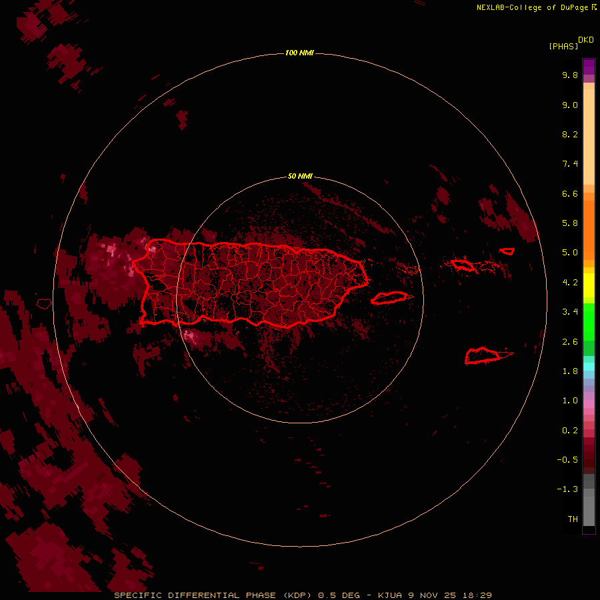Click the 0.2 scale value
The height and width of the screenshot is (600, 600).
pos(570,431)
